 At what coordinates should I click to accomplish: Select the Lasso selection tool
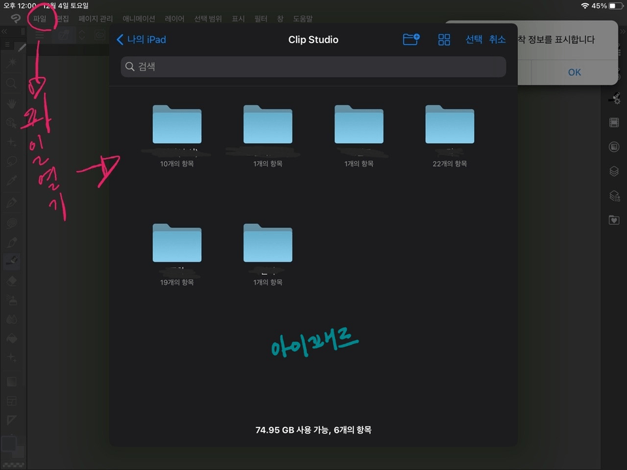[x=11, y=161]
